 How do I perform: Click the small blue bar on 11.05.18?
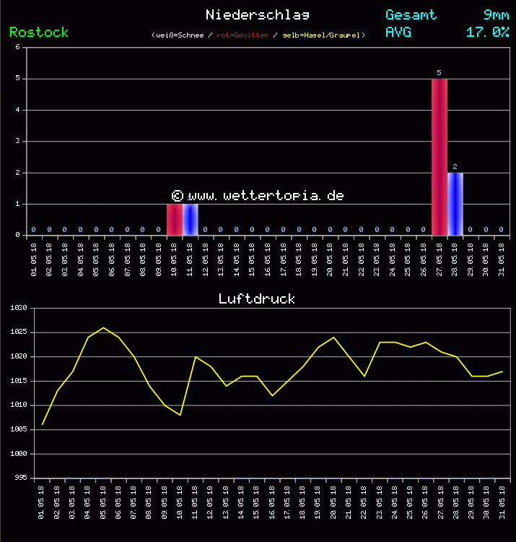[x=190, y=220]
